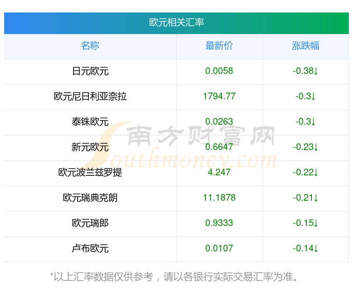Click the -0.15↓ change value

[306, 223]
